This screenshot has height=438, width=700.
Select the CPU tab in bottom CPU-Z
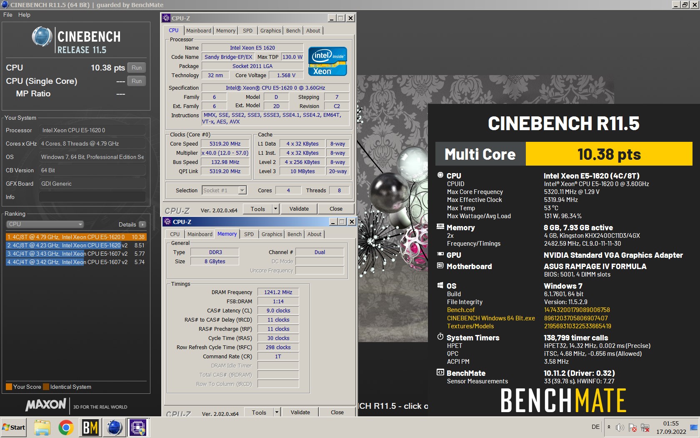(175, 234)
